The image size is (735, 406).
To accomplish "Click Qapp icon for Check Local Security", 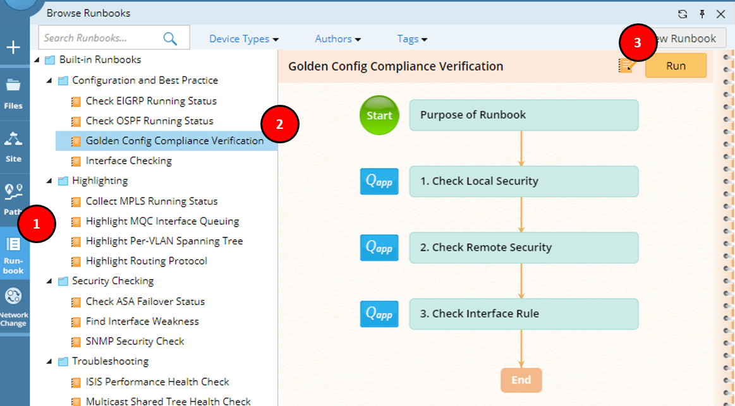I will (x=379, y=181).
